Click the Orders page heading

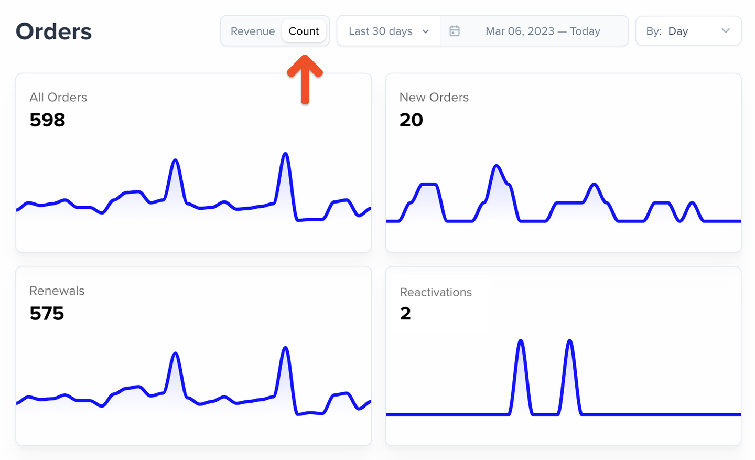click(x=53, y=31)
